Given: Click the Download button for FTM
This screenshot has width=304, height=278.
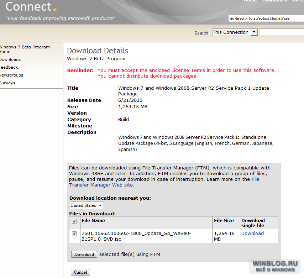Looking at the screenshot, I should coord(84,255).
